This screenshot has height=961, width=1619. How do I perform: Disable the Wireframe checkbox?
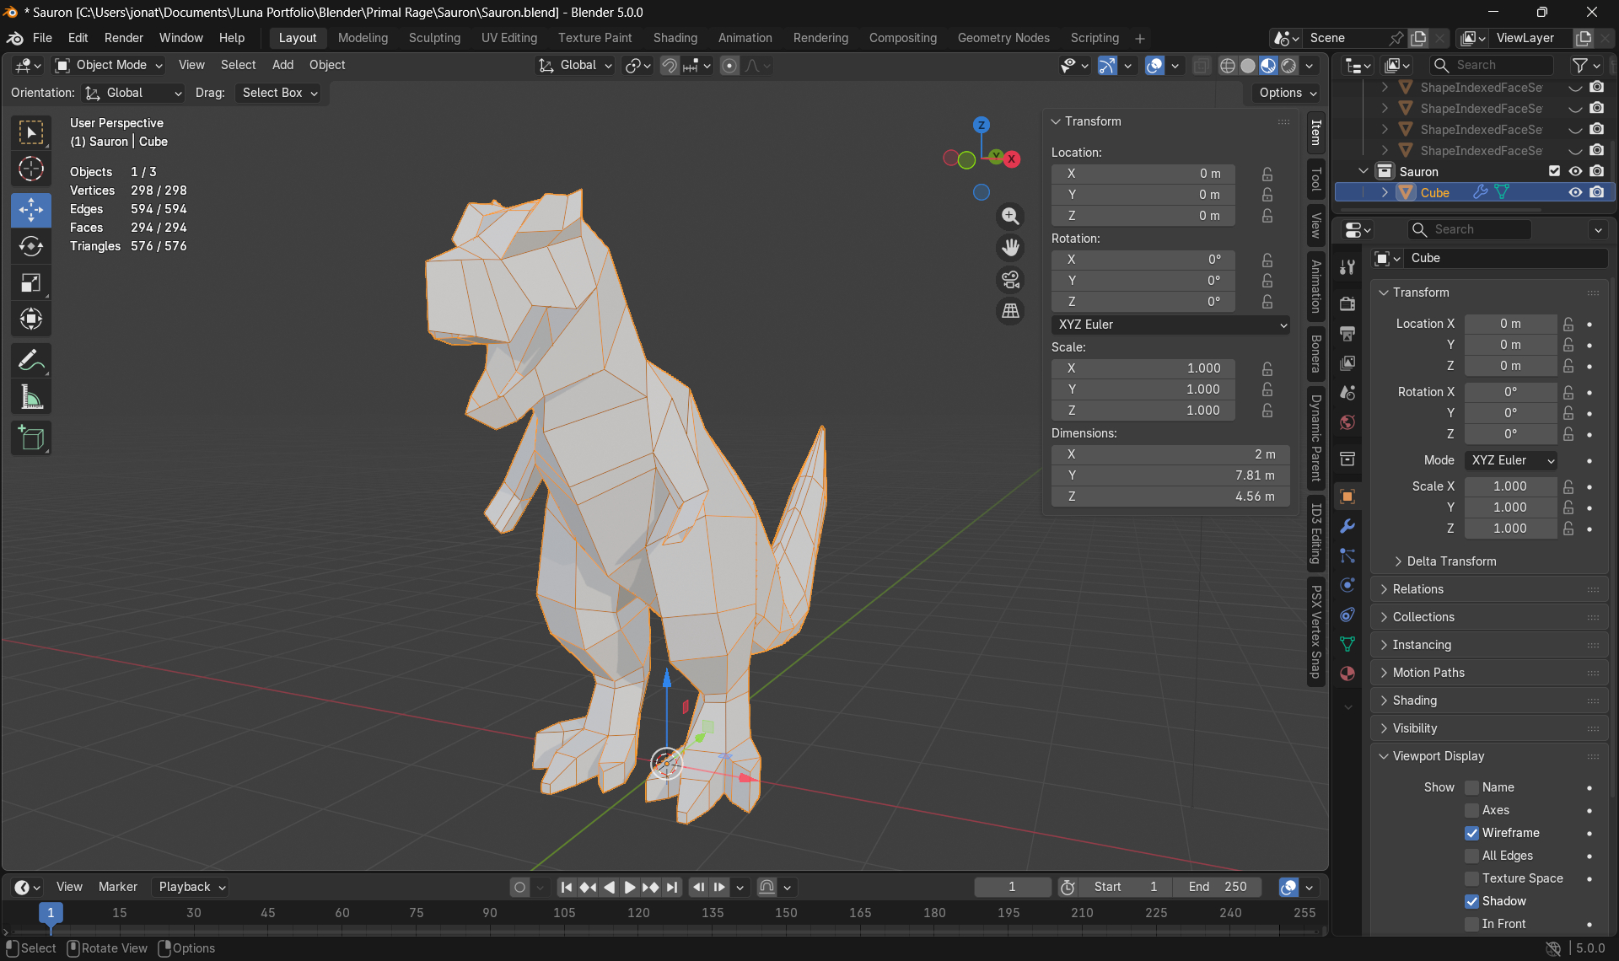(1471, 833)
